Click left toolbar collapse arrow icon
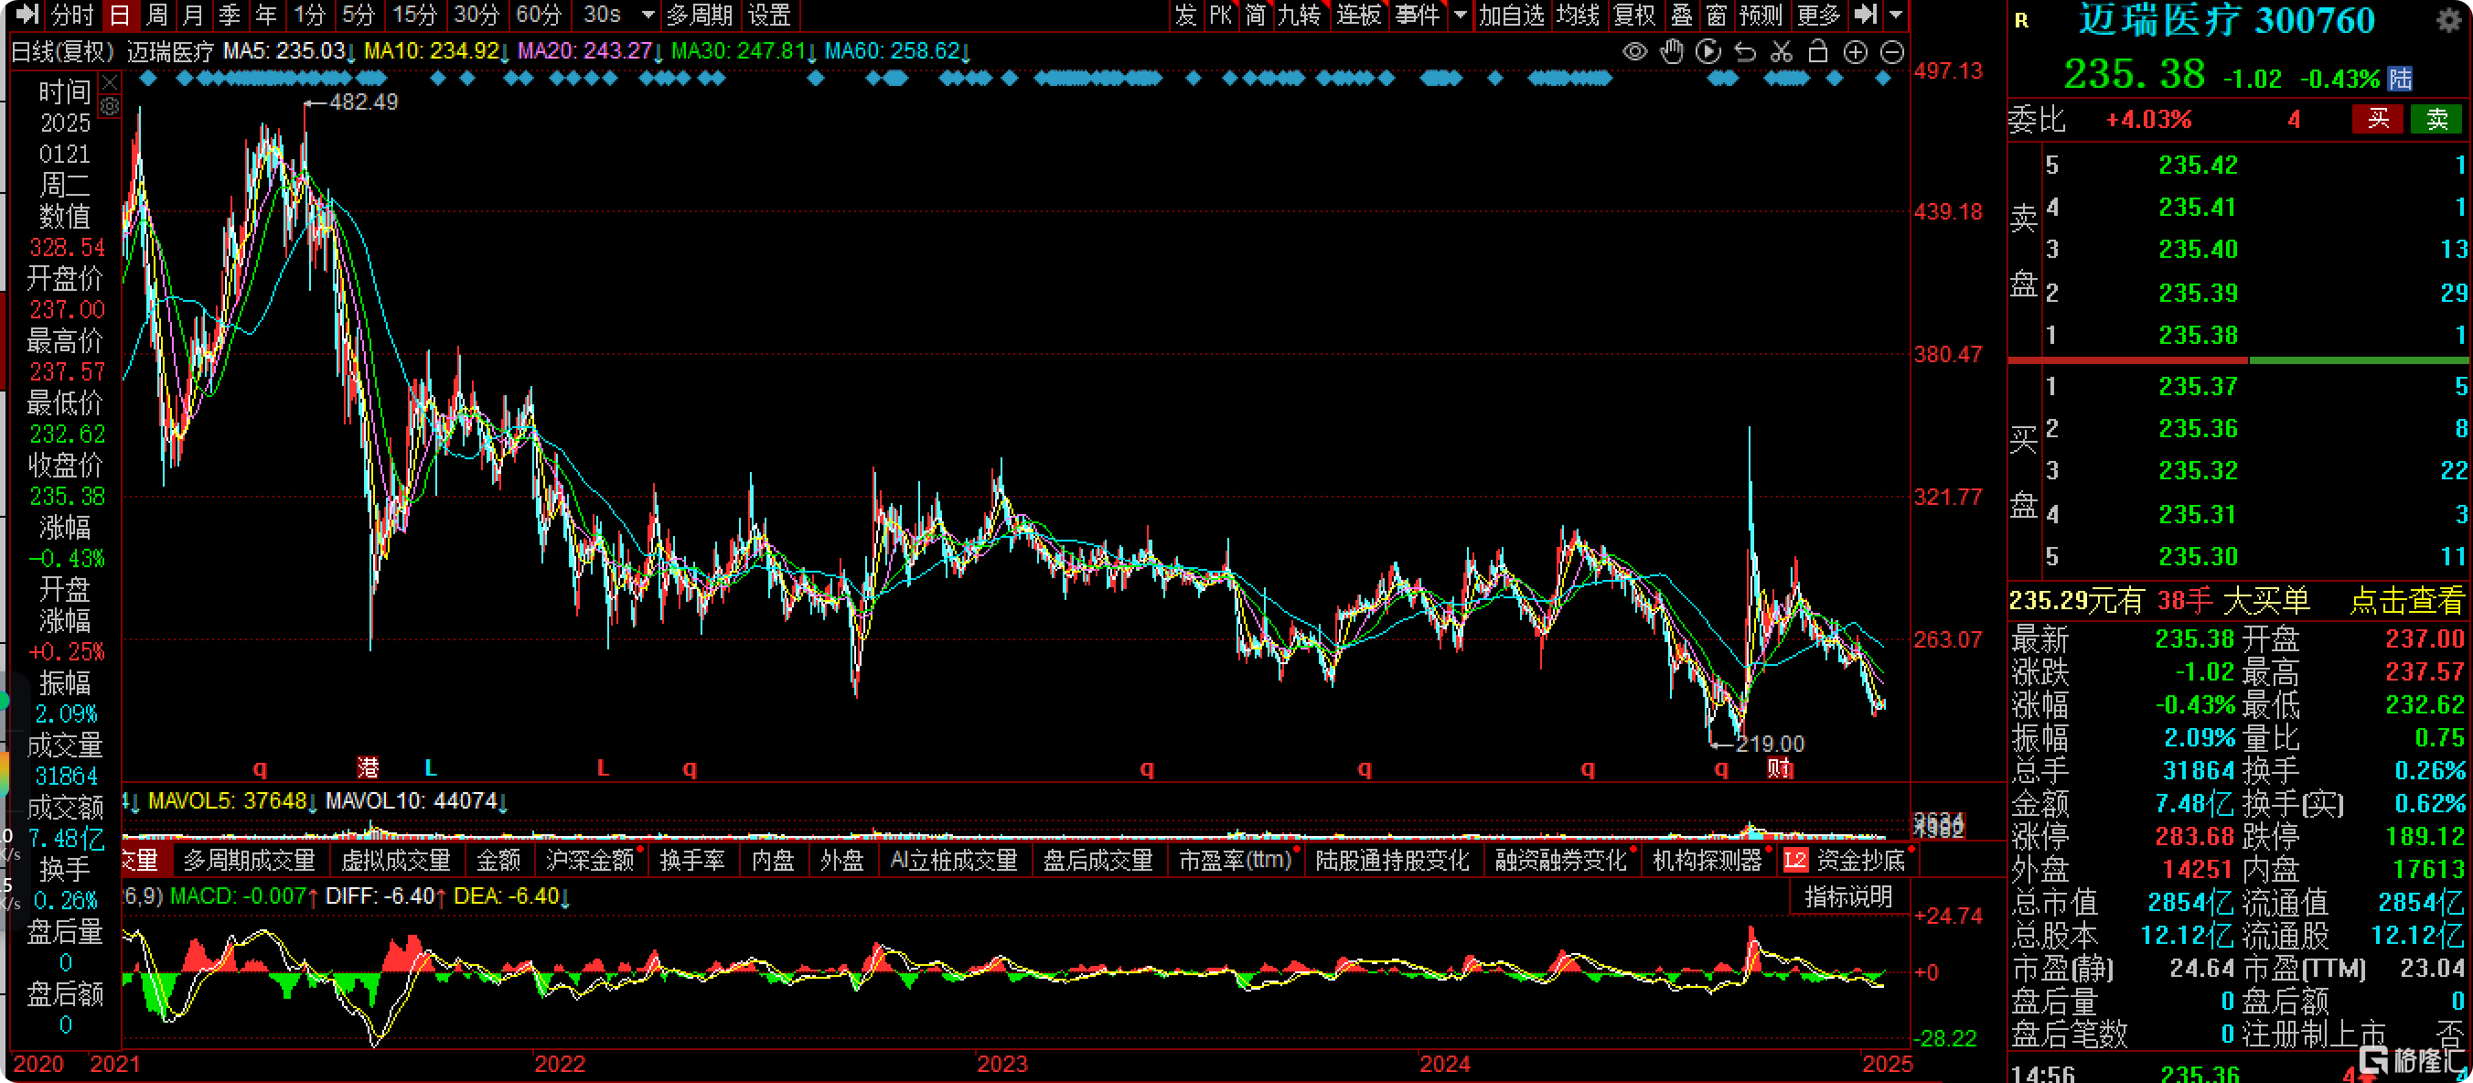Screen dimensions: 2473x1083 pos(27,15)
